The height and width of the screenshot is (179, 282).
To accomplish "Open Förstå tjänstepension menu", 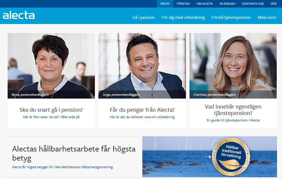I will (x=231, y=18).
